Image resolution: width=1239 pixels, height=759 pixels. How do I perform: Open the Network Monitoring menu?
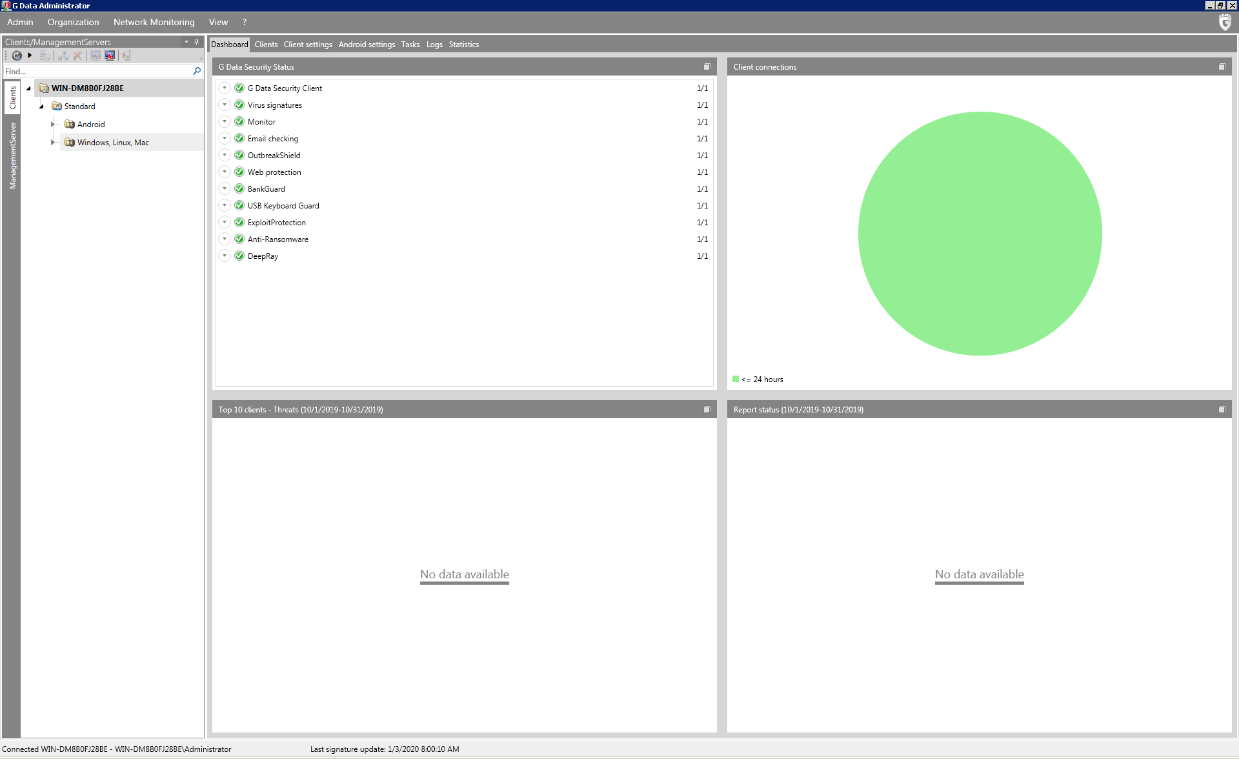click(154, 22)
